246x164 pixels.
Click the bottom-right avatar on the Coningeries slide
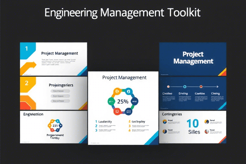207,131
